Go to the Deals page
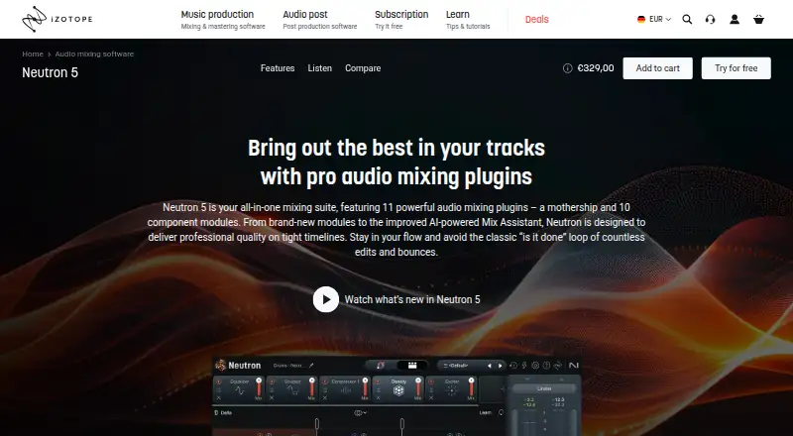Image resolution: width=793 pixels, height=436 pixels. point(536,19)
